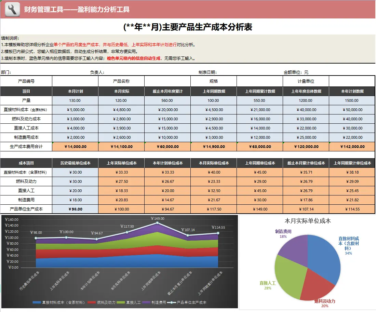This screenshot has width=376, height=312.
Task: Click the ¥142,000.00 total cost cell
Action: 352,147
